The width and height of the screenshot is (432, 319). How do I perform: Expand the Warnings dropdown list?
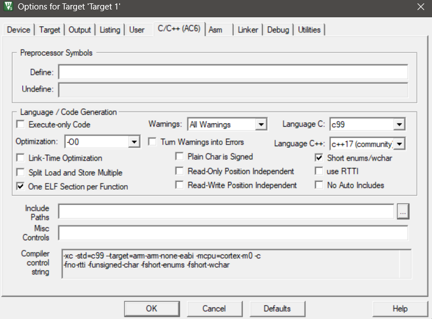coord(261,124)
